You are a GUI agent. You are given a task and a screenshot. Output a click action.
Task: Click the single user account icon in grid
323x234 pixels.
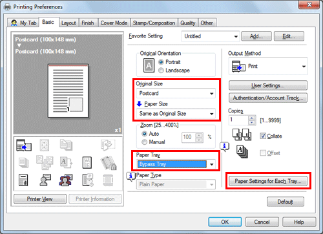click(45, 180)
